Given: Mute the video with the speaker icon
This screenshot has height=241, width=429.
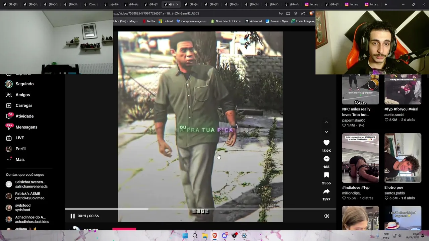Looking at the screenshot, I should (326, 216).
